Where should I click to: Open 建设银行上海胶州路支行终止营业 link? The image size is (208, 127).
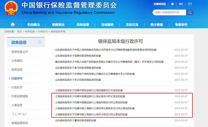[91, 102]
